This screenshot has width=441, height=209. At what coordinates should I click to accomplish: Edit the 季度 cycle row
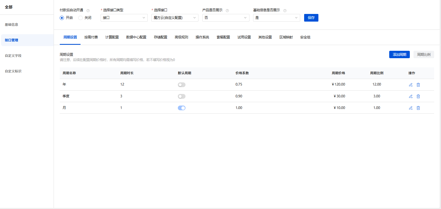click(x=411, y=96)
